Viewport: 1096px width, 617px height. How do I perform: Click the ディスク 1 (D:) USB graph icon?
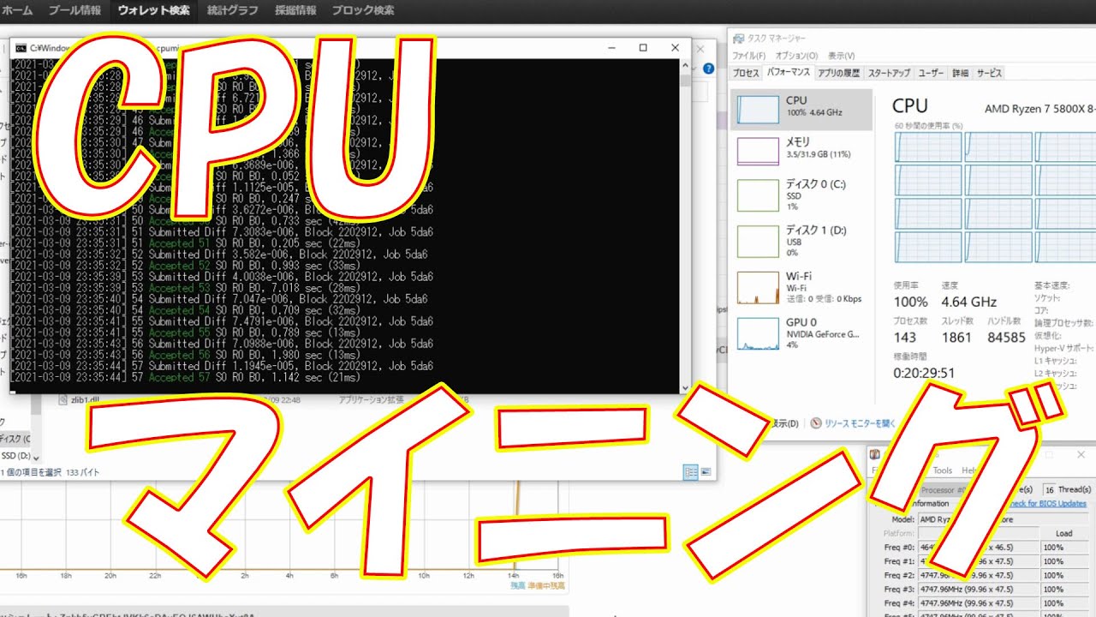(x=759, y=241)
